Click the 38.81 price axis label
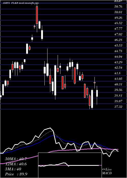Viewport: 127px width, 178px height. (118, 95)
